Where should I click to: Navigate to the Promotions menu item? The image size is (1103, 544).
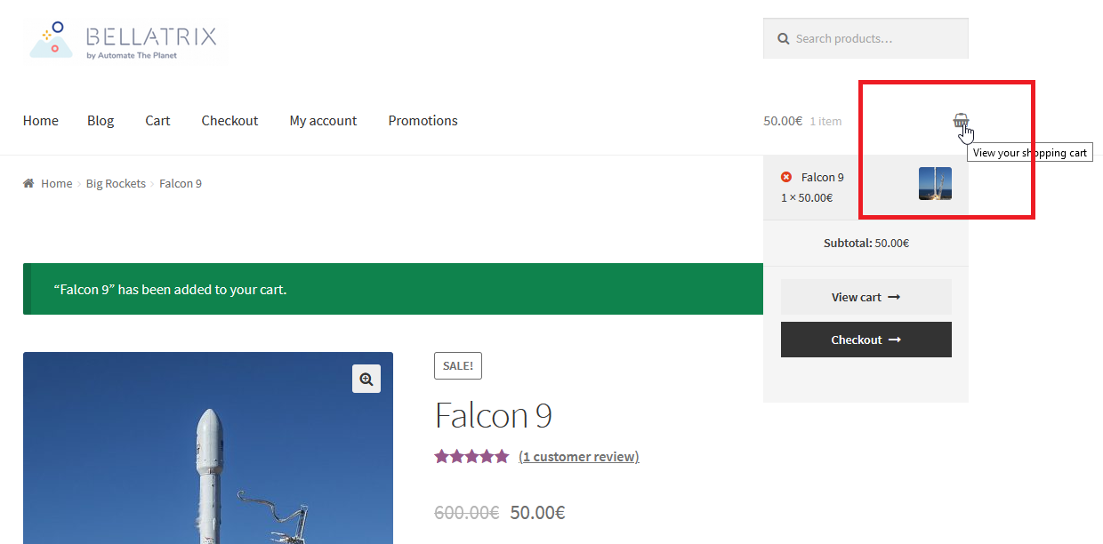pyautogui.click(x=423, y=120)
